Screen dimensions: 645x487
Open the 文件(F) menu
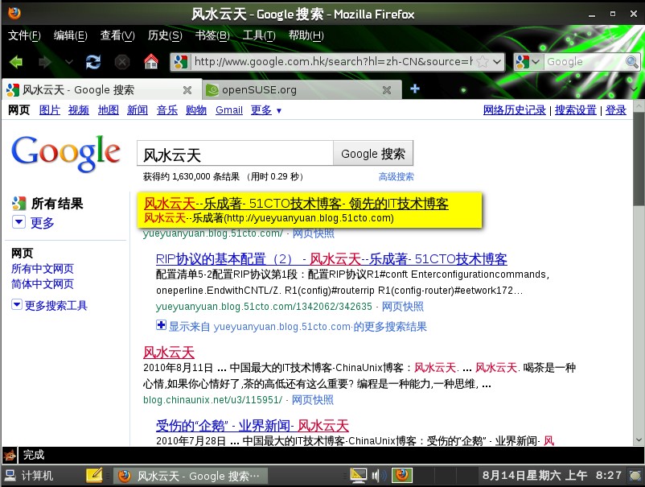tap(24, 35)
